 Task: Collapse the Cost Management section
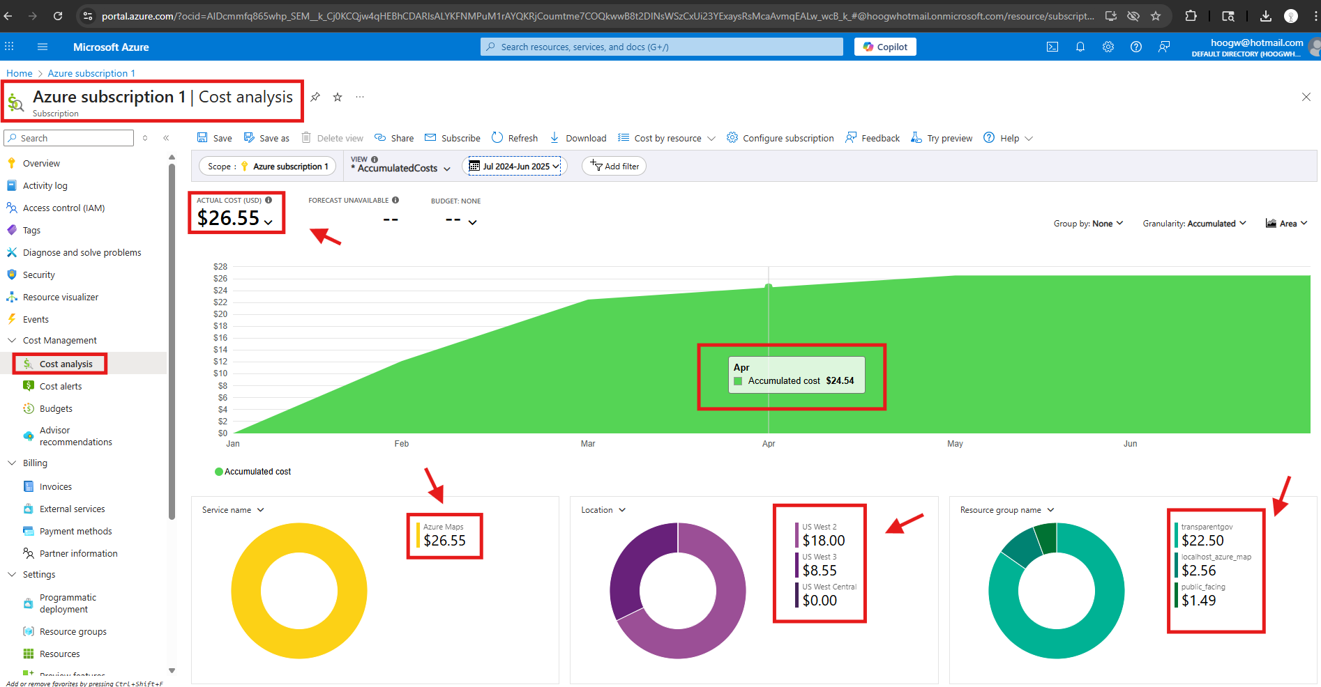12,340
